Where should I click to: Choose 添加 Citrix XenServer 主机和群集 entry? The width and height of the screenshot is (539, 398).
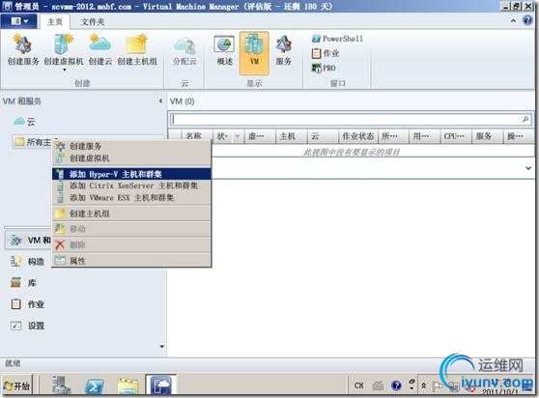(131, 185)
